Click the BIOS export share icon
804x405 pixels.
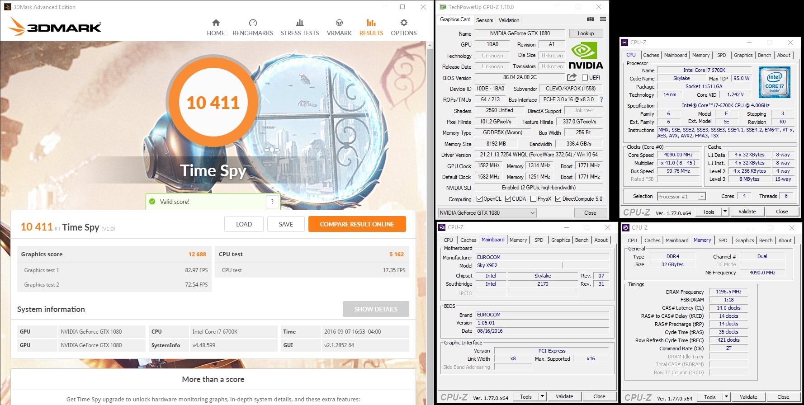click(572, 77)
